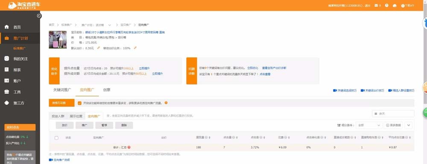Image resolution: width=427 pixels, height=164 pixels.
Task: Click the 立即优化 link
Action: coord(253,68)
